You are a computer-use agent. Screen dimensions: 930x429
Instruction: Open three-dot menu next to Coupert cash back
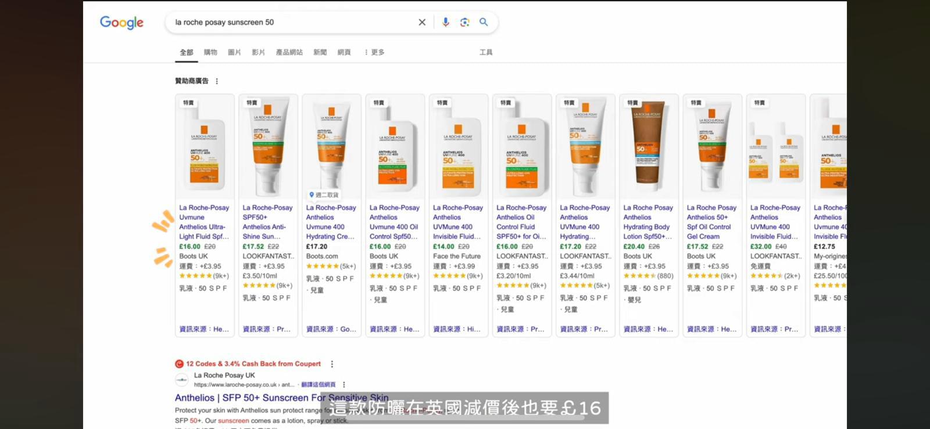pyautogui.click(x=332, y=364)
